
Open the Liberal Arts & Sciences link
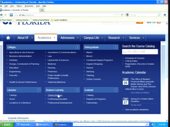coord(58,60)
